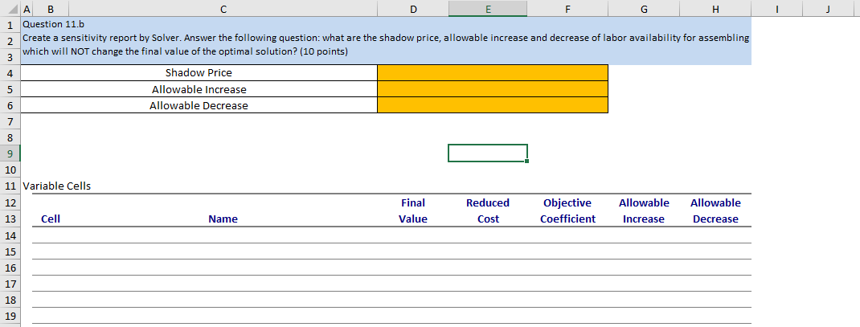Select column E header
The width and height of the screenshot is (860, 327).
coord(488,8)
